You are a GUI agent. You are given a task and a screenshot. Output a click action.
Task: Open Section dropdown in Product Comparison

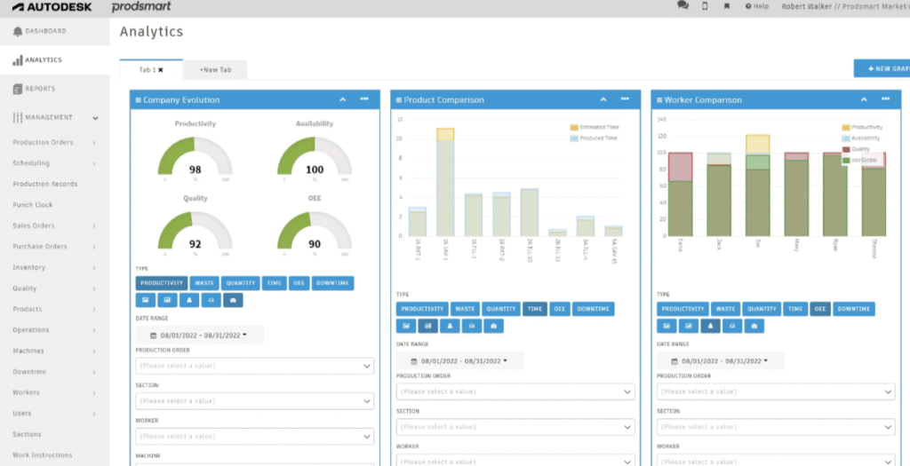point(515,427)
